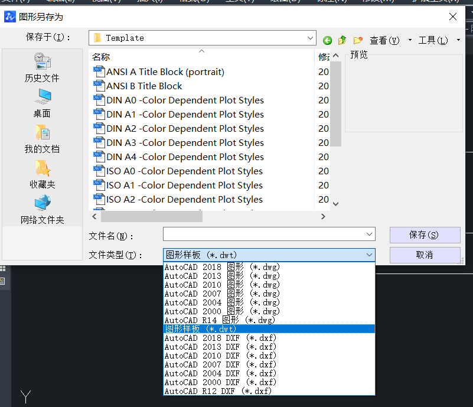Open the 网络文件夹 network folder shortcut
This screenshot has height=407, width=473.
tap(42, 209)
